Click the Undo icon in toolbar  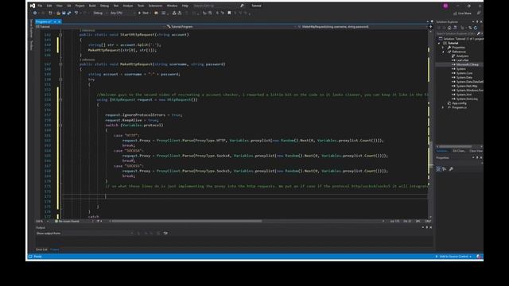click(x=76, y=13)
